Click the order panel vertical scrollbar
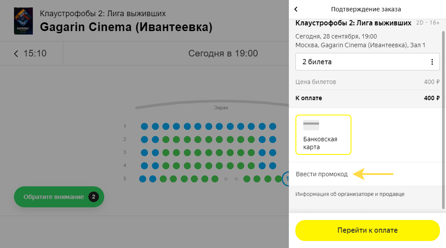Image resolution: width=446 pixels, height=248 pixels. pyautogui.click(x=443, y=119)
